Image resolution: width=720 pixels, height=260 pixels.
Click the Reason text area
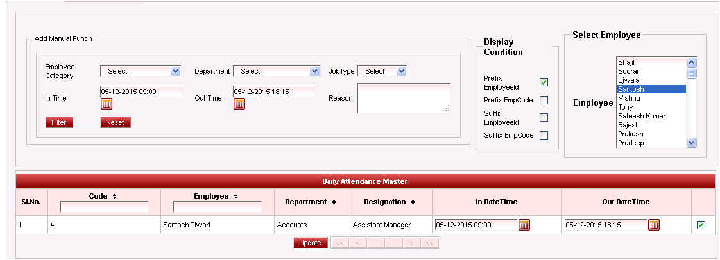point(404,98)
